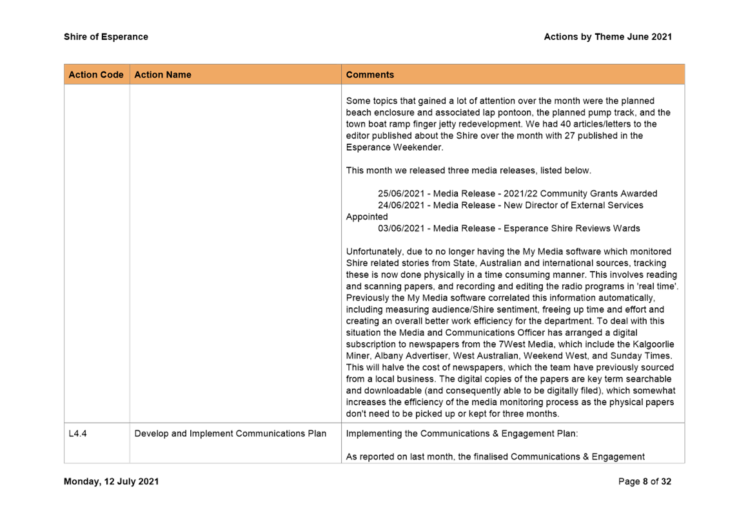Screen dimensions: 748x529
Task: Click the line starting 'Miner, Albany Advertiser'
Action: click(509, 356)
